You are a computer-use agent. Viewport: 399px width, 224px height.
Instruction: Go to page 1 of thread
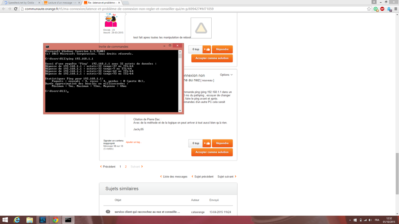pyautogui.click(x=120, y=167)
